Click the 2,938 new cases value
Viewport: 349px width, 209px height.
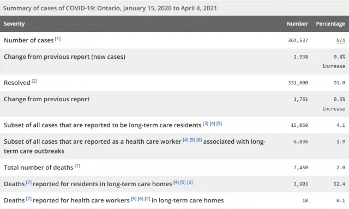pos(300,57)
